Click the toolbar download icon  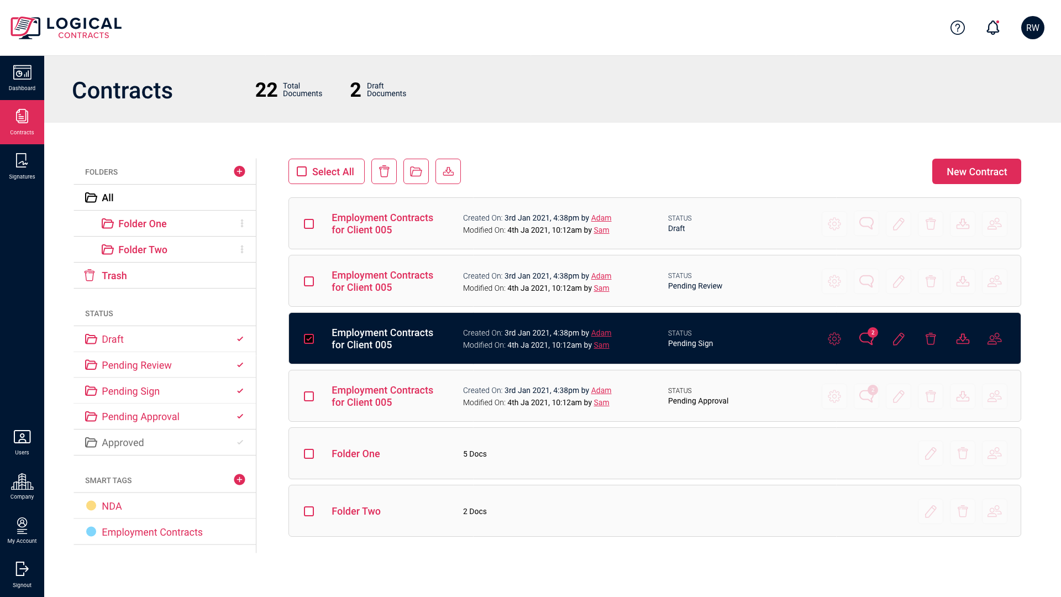(448, 171)
